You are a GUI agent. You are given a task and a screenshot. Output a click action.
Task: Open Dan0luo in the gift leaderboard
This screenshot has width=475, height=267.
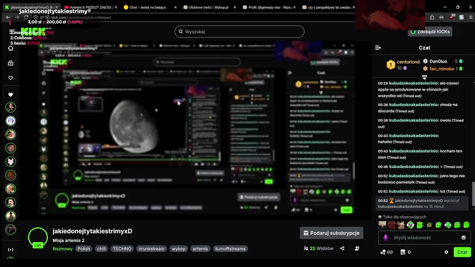438,61
